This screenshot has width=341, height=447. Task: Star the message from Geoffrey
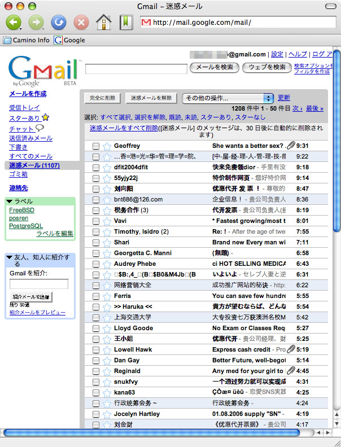point(107,146)
